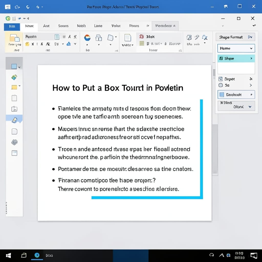Click the gray gear-blob icon in the left sidebar

(14, 142)
